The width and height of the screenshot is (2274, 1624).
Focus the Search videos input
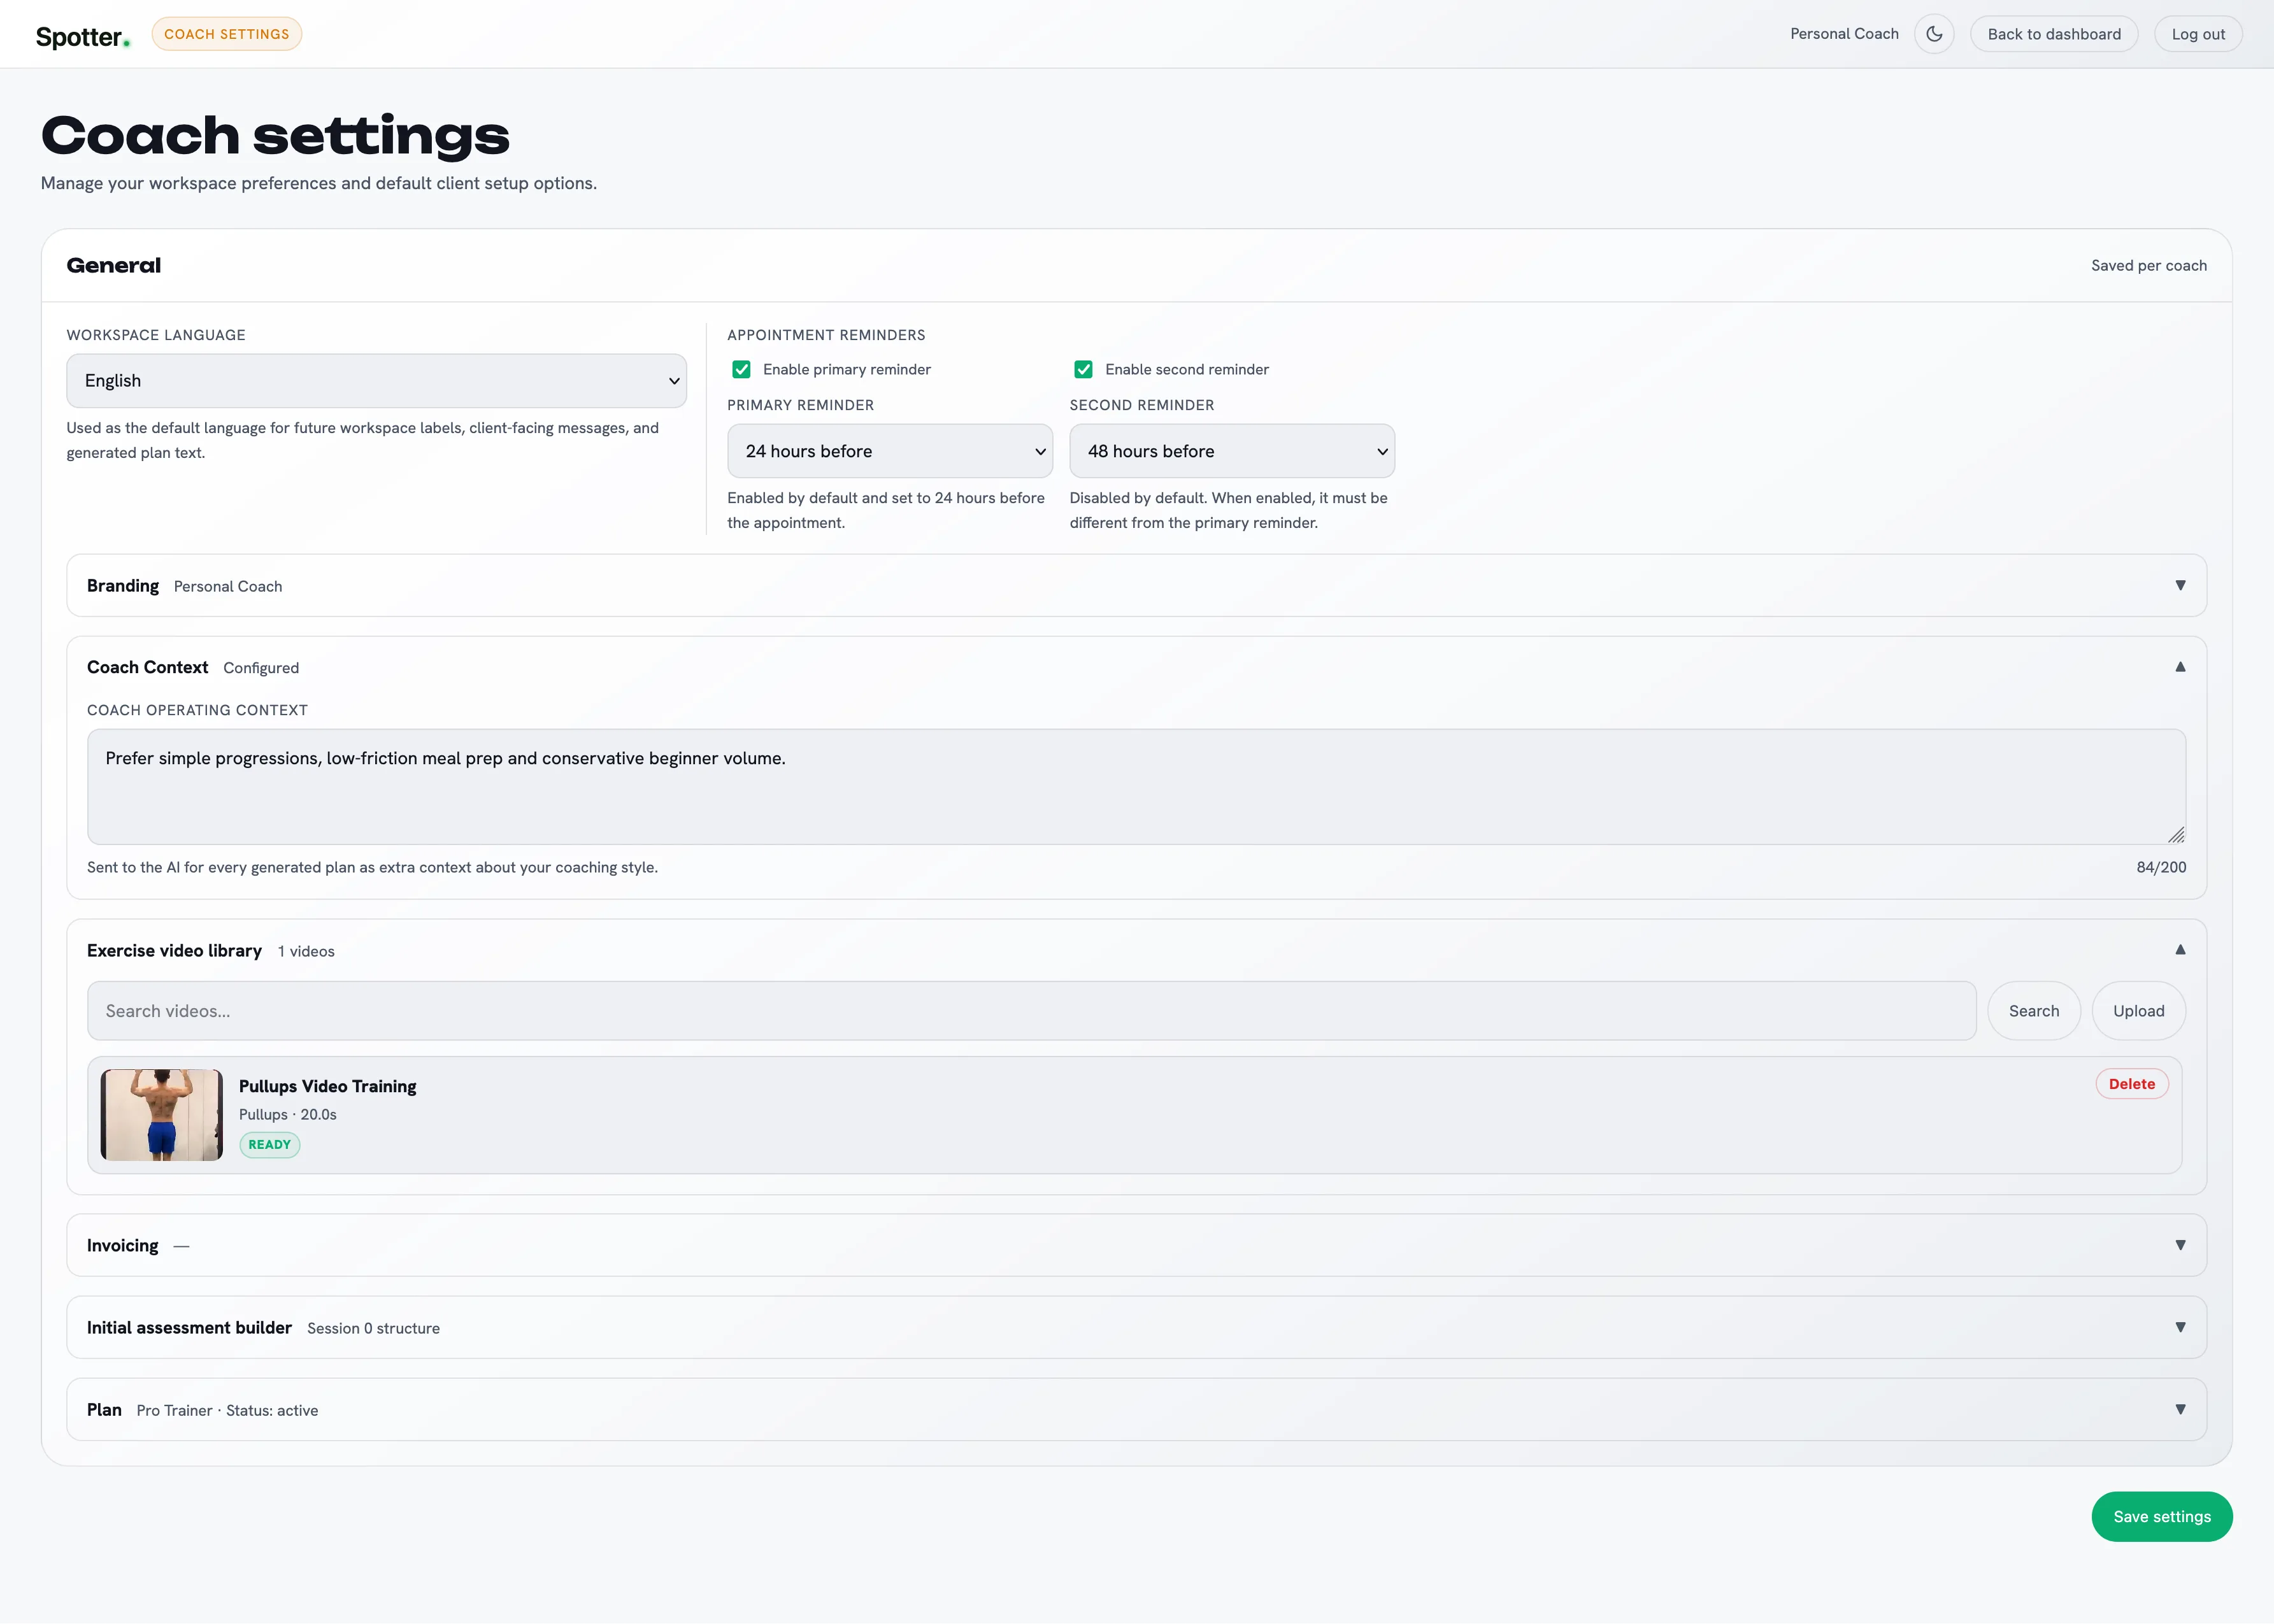click(1031, 1011)
